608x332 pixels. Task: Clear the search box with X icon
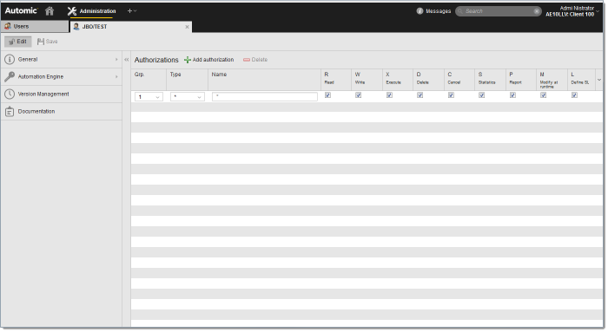[x=537, y=11]
